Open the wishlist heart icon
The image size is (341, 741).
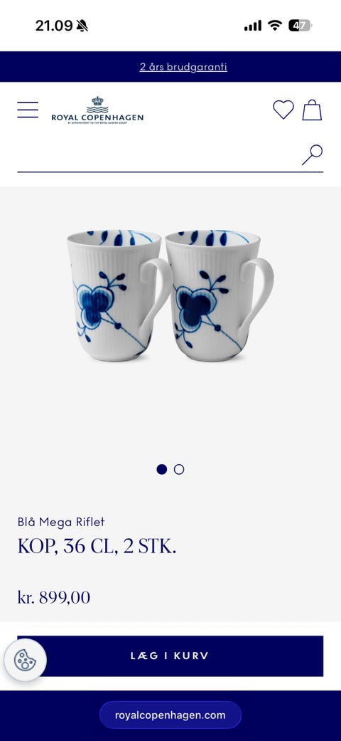pyautogui.click(x=283, y=110)
